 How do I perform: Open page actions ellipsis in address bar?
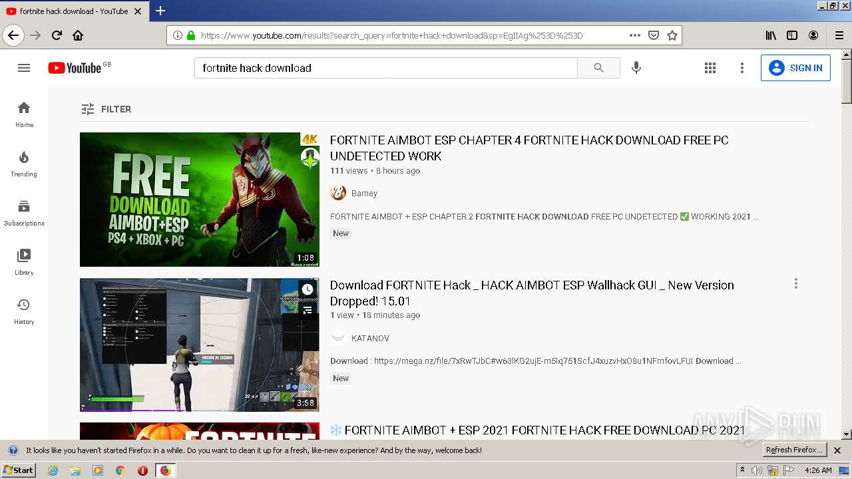click(635, 35)
